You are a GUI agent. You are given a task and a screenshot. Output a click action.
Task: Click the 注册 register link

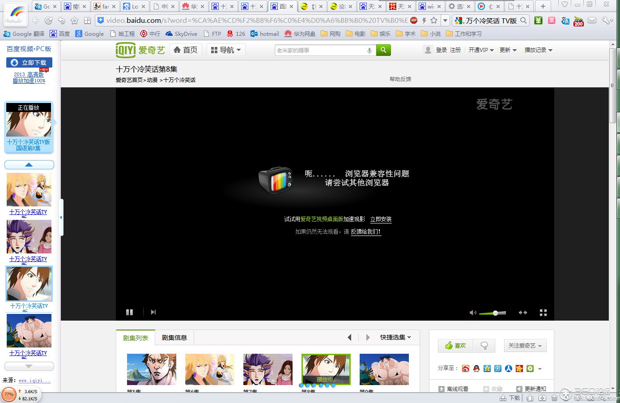click(455, 50)
